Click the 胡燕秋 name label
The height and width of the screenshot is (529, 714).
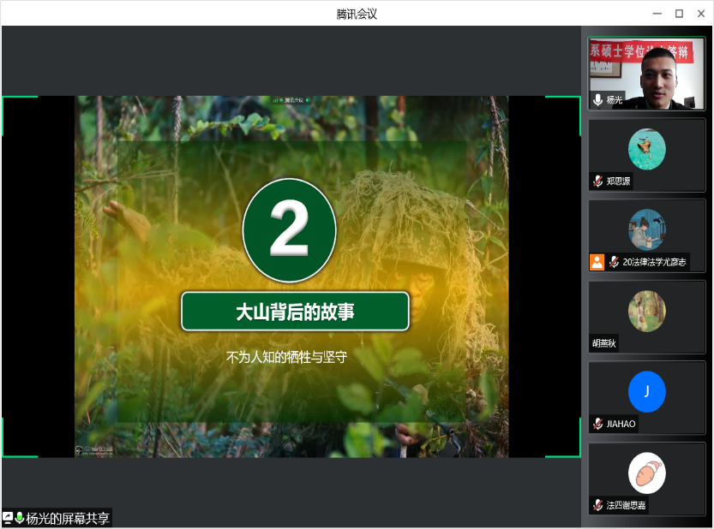(x=603, y=343)
